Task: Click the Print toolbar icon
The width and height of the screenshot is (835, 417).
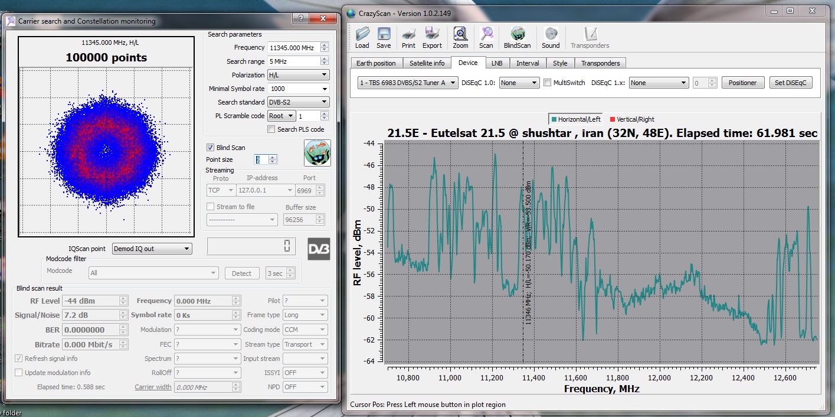Action: click(x=408, y=38)
